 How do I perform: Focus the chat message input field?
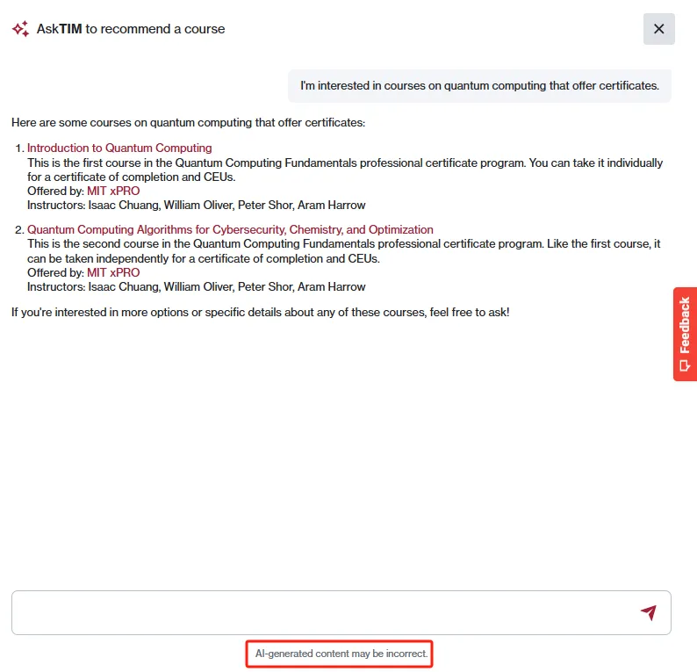pos(341,612)
